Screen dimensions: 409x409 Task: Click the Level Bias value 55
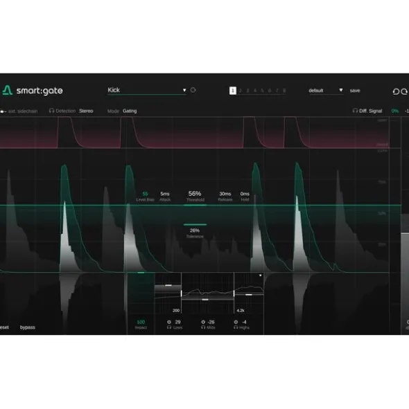click(145, 194)
